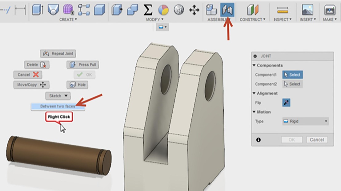Activate the Component2 Select button

tap(292, 84)
